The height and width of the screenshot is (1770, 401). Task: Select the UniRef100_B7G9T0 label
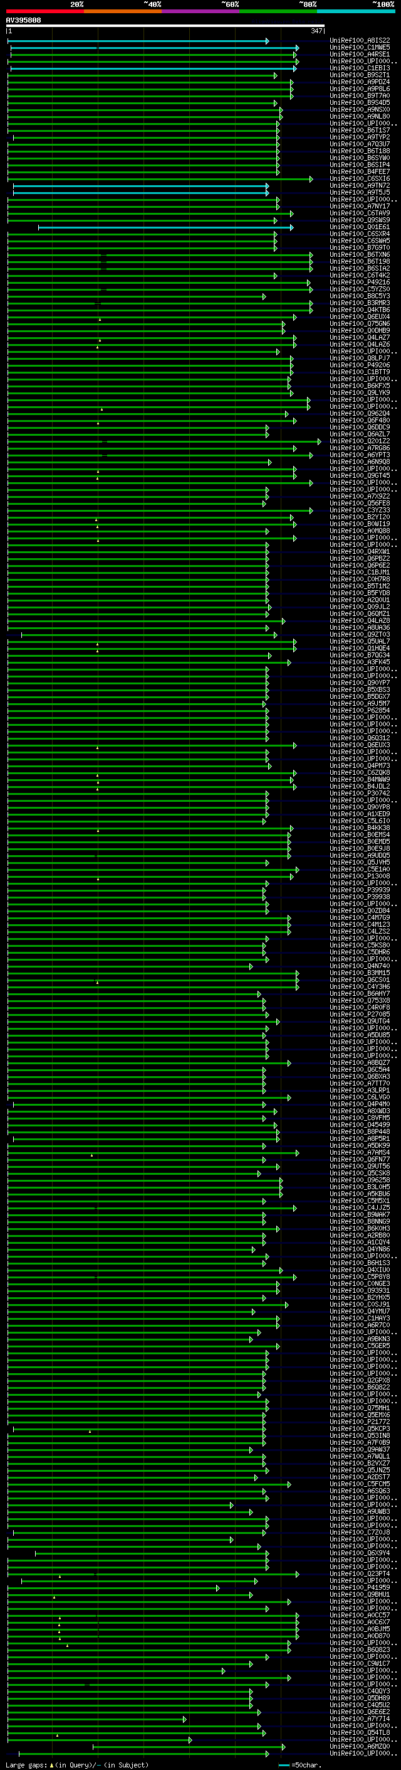[x=360, y=247]
